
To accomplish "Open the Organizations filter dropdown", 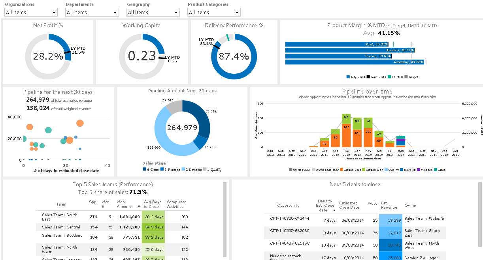I will tap(31, 12).
